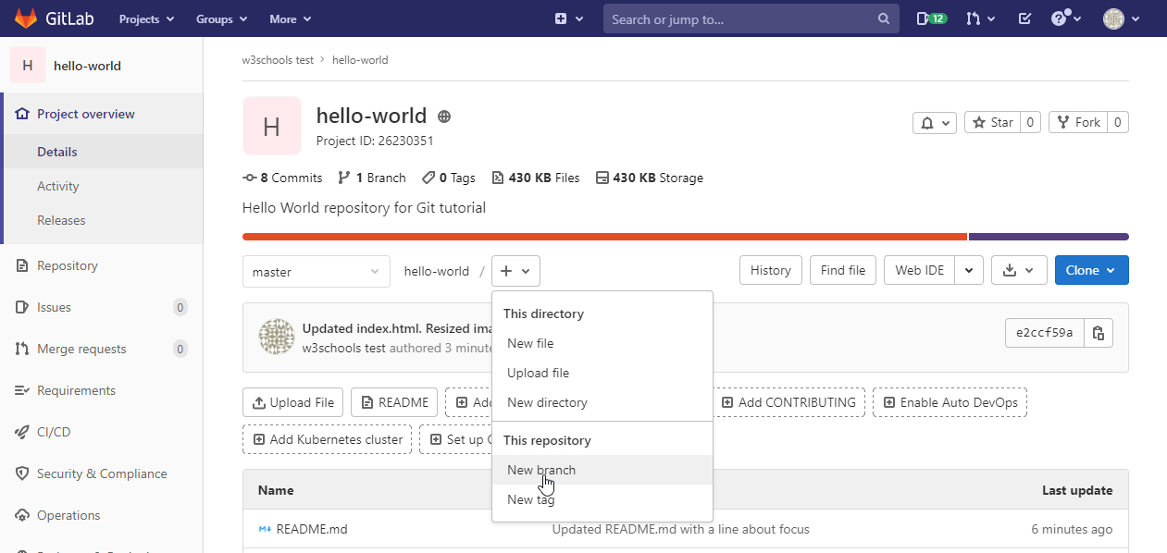Image resolution: width=1167 pixels, height=553 pixels.
Task: Click the search magnifier icon
Action: pos(883,18)
